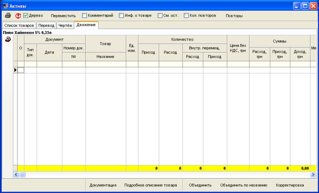The height and width of the screenshot is (193, 319).
Task: Select the Чертёж tab
Action: [65, 26]
